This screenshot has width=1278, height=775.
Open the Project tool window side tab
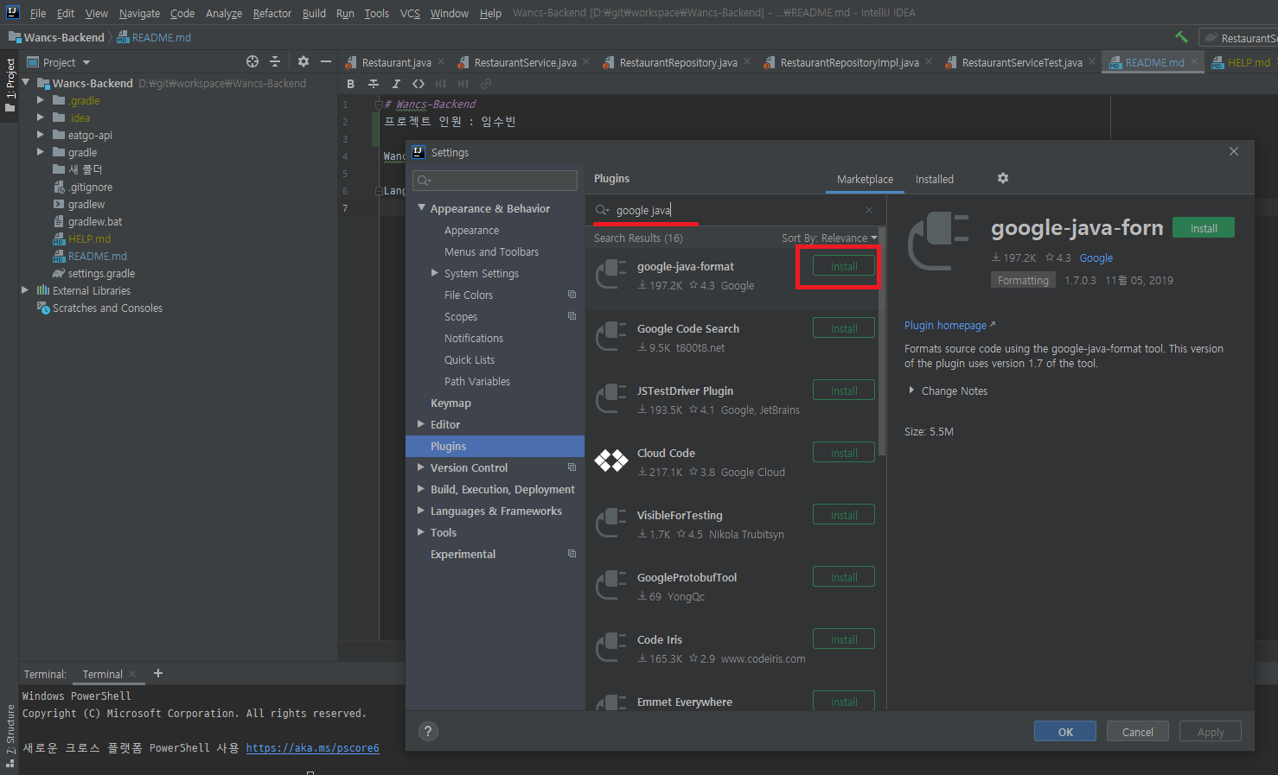[10, 84]
